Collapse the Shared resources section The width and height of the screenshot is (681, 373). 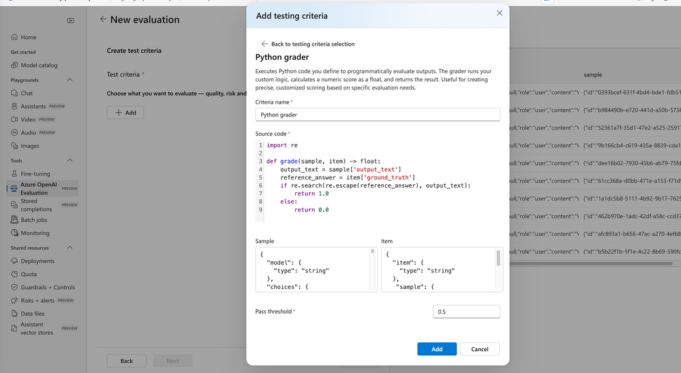70,248
